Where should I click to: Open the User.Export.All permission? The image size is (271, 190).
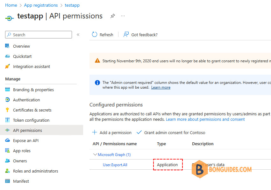pos(115,165)
